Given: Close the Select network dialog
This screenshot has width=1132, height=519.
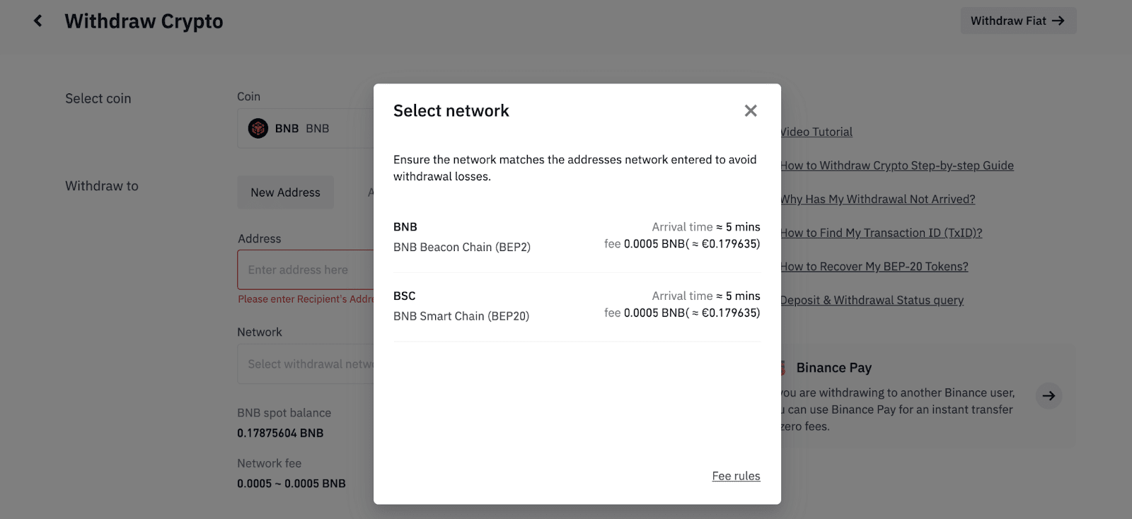Looking at the screenshot, I should tap(751, 110).
